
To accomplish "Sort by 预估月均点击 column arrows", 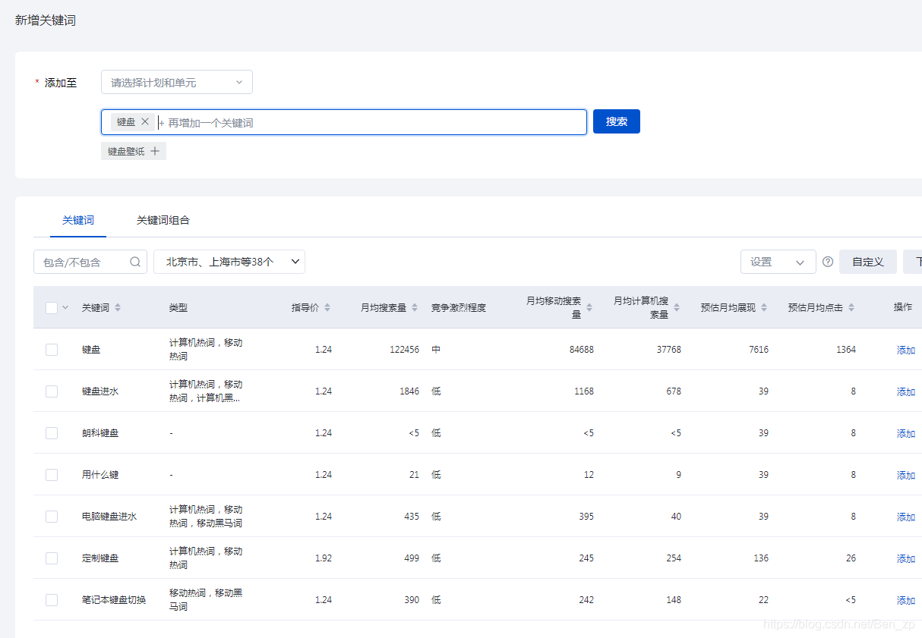I will (851, 307).
